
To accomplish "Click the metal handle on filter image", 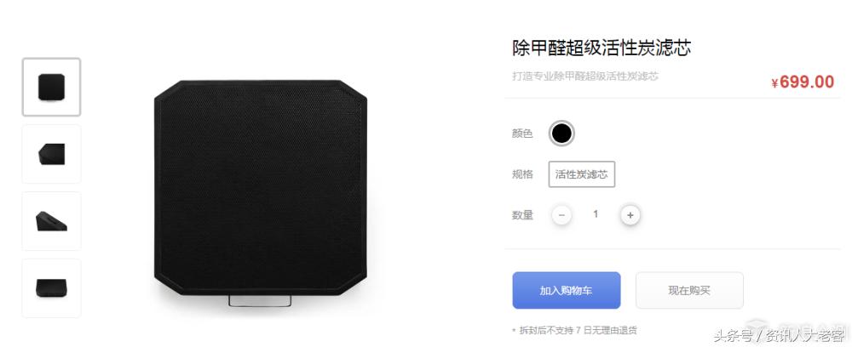I will pos(260,300).
